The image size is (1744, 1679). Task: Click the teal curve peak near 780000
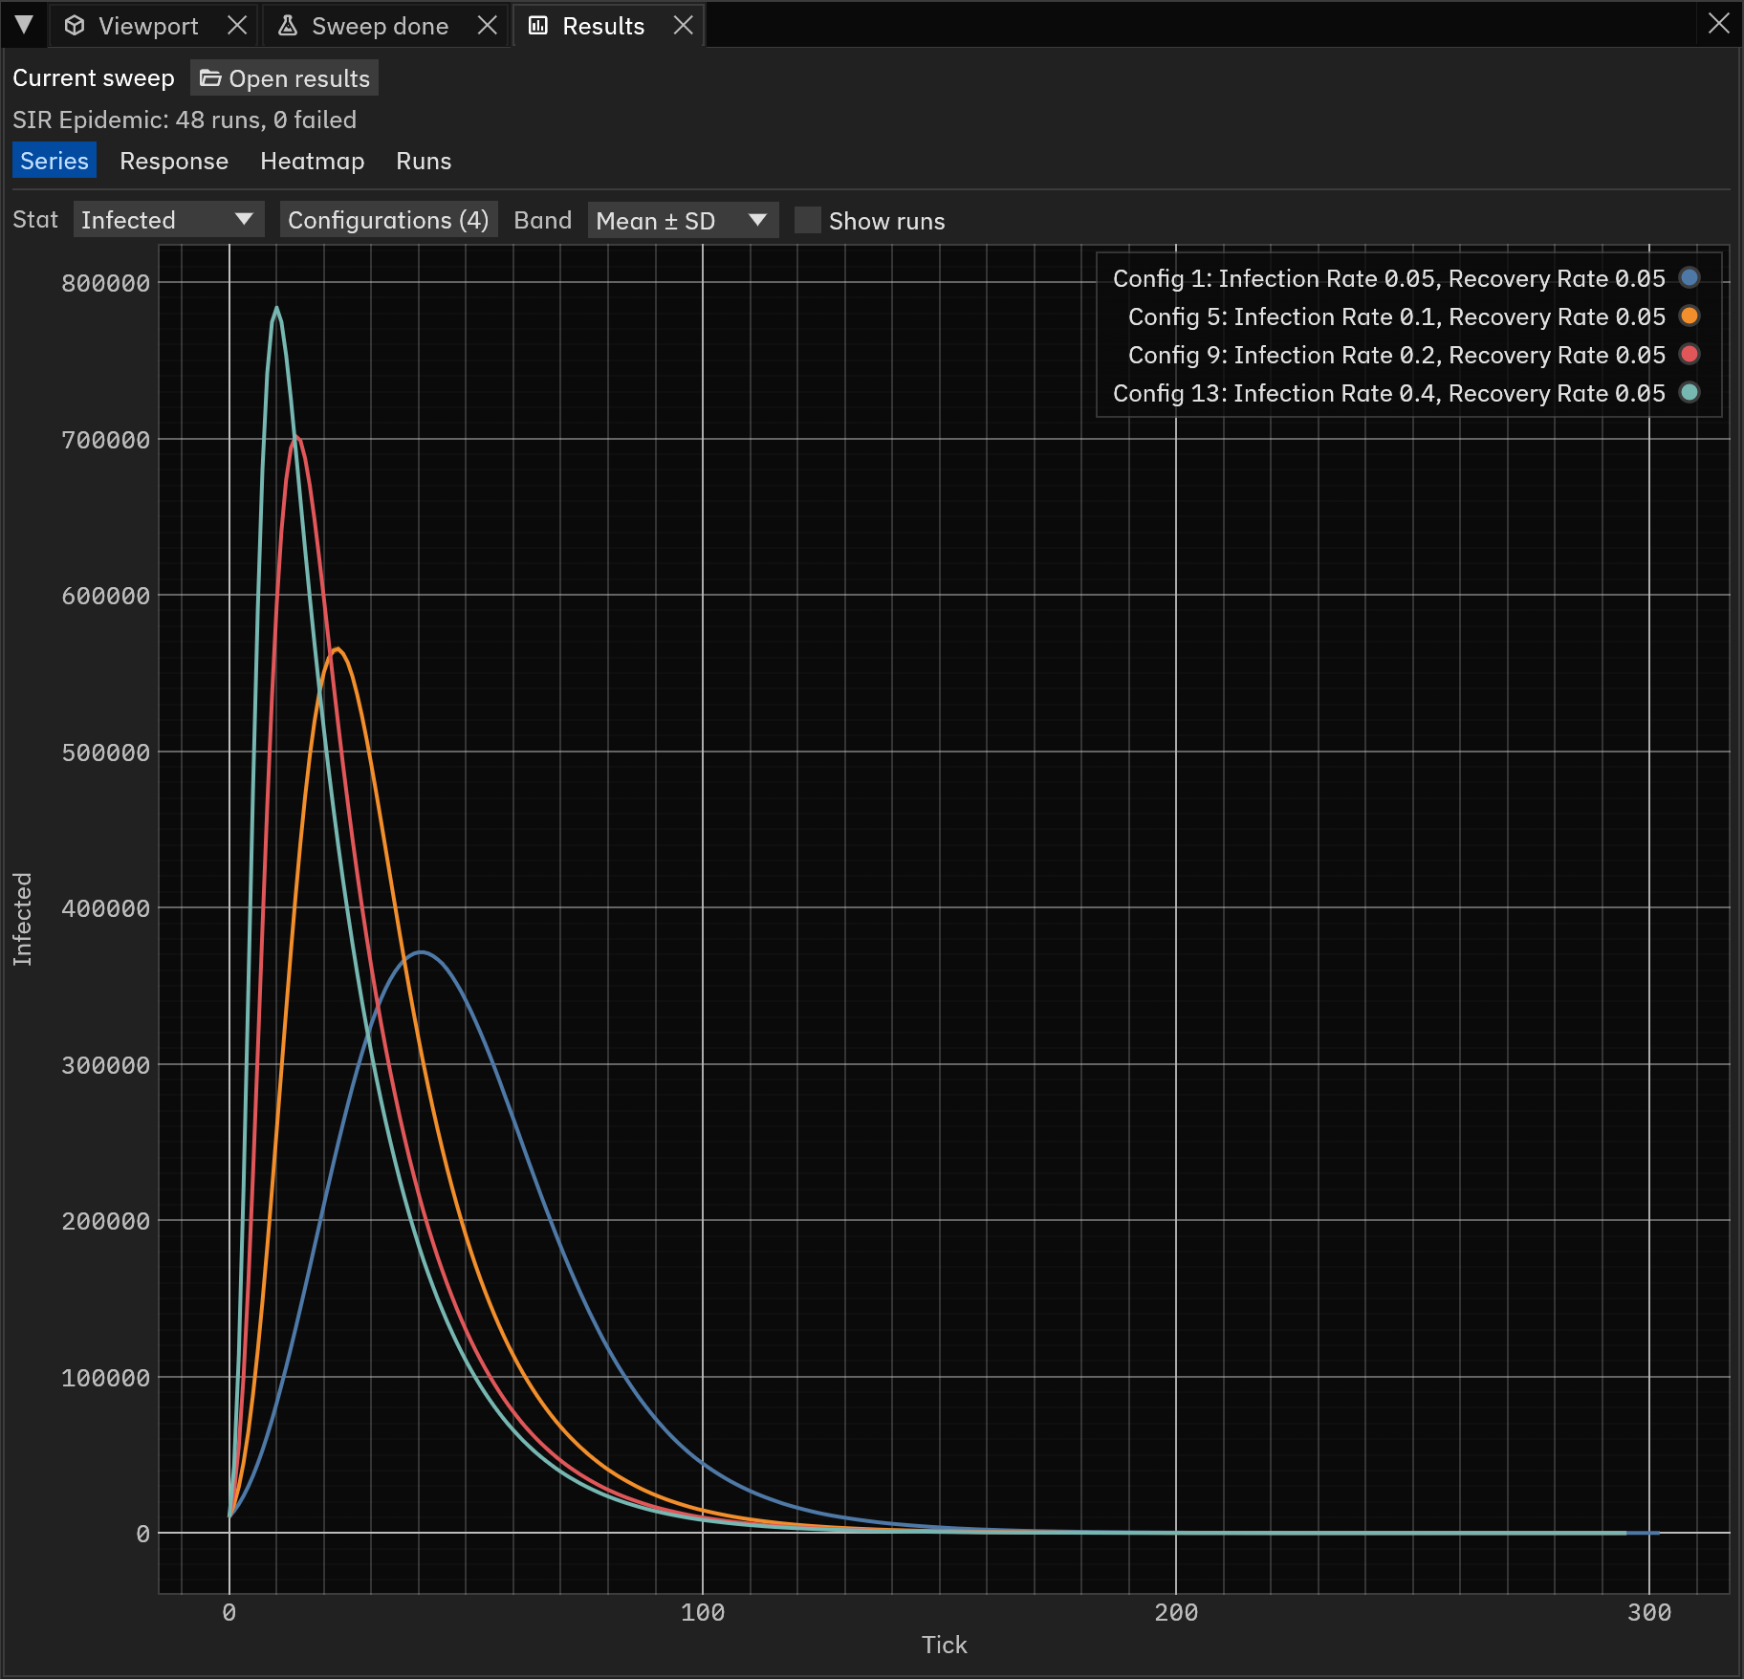[x=276, y=309]
